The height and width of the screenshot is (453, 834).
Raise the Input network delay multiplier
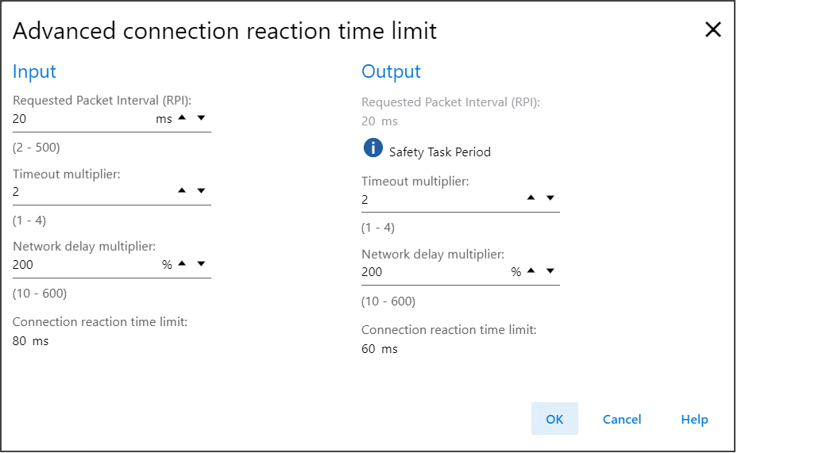[182, 264]
